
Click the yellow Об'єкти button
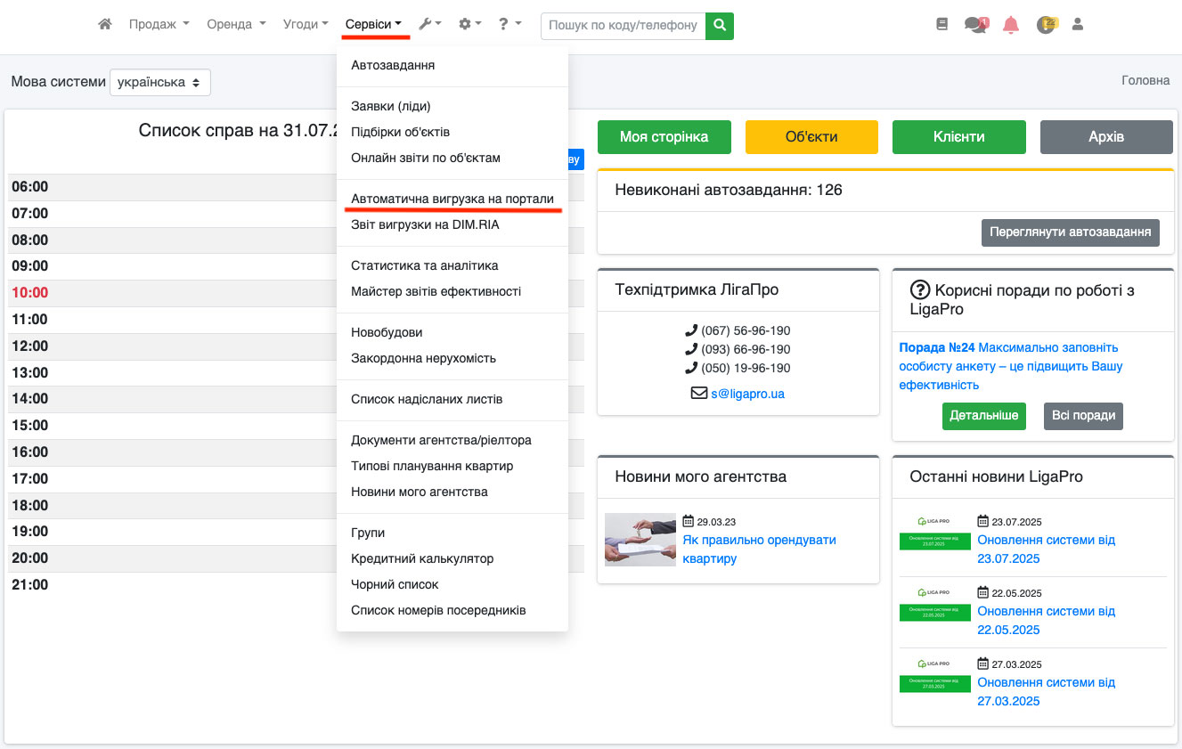point(811,137)
